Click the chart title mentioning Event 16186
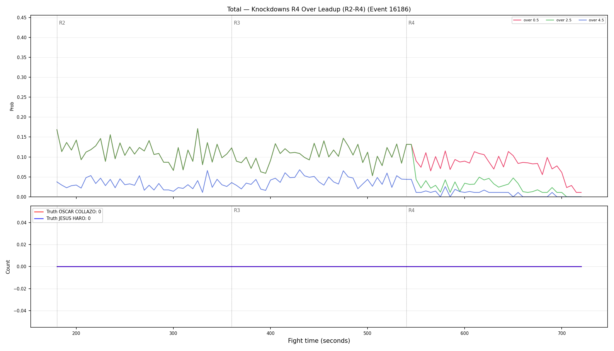This screenshot has height=351, width=614. point(319,9)
